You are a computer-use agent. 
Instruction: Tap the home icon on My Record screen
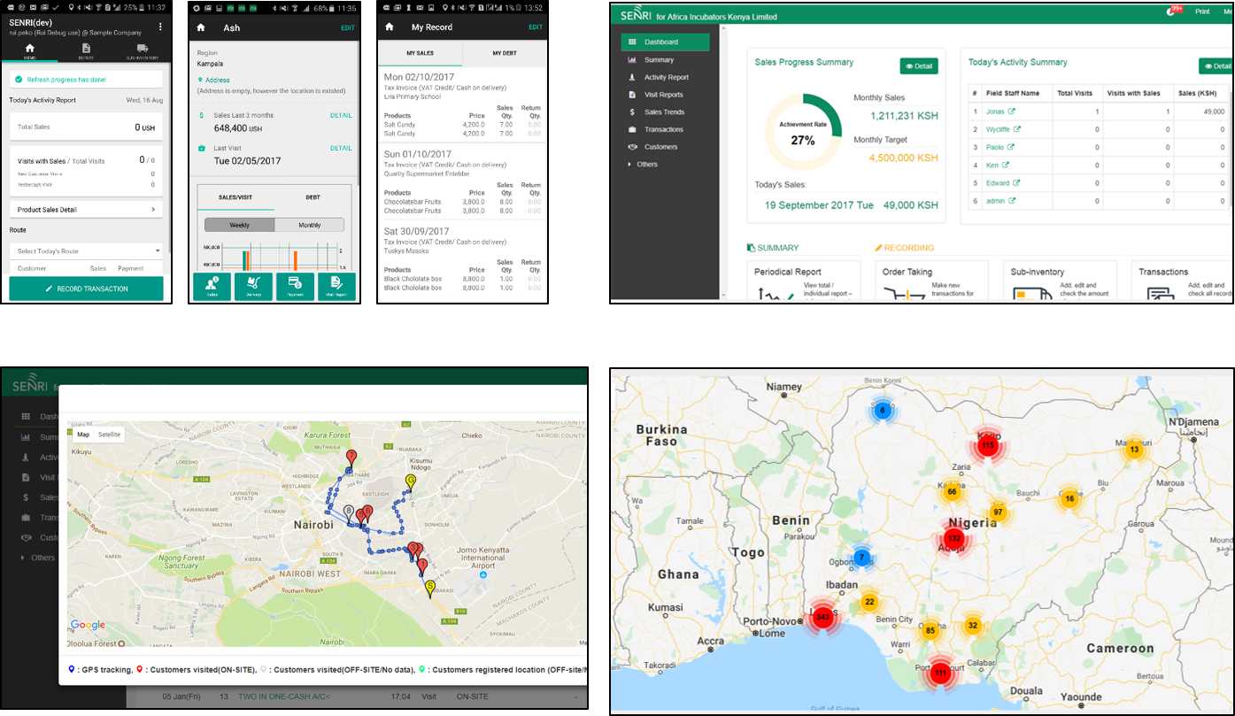click(389, 27)
